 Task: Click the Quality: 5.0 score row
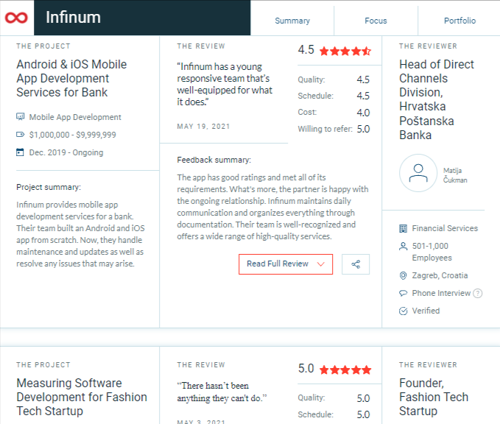pyautogui.click(x=334, y=397)
